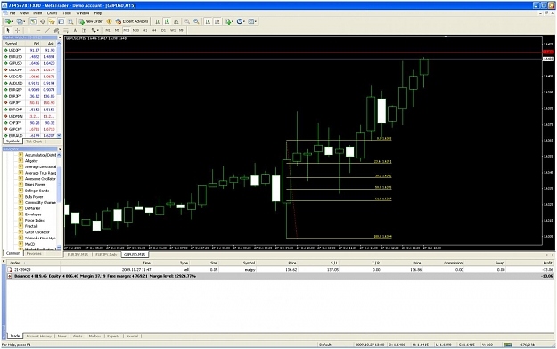Viewport: 557px width, 349px height.
Task: Open the Arrows dropdown tool
Action: click(x=94, y=30)
